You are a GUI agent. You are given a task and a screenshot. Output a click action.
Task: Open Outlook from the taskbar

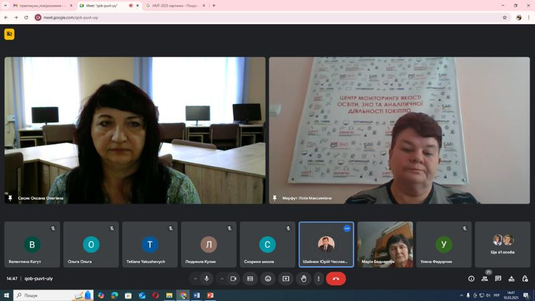pyautogui.click(x=142, y=295)
